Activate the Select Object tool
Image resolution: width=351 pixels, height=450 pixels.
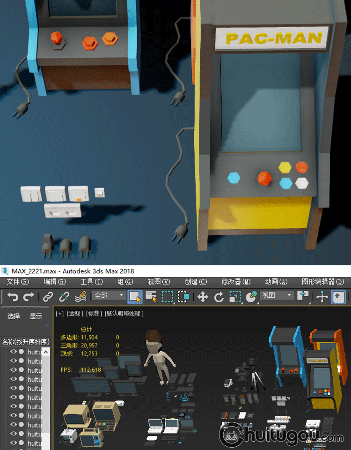(x=135, y=297)
